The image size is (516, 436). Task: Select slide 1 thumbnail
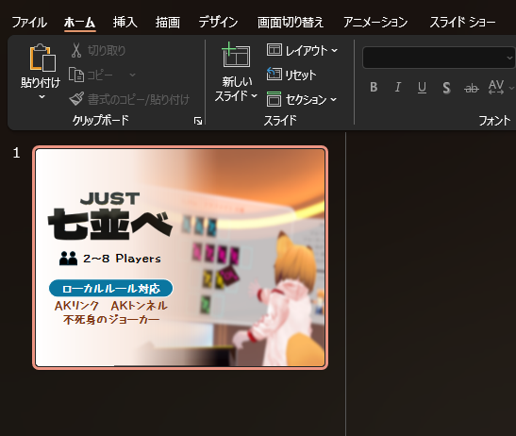180,258
